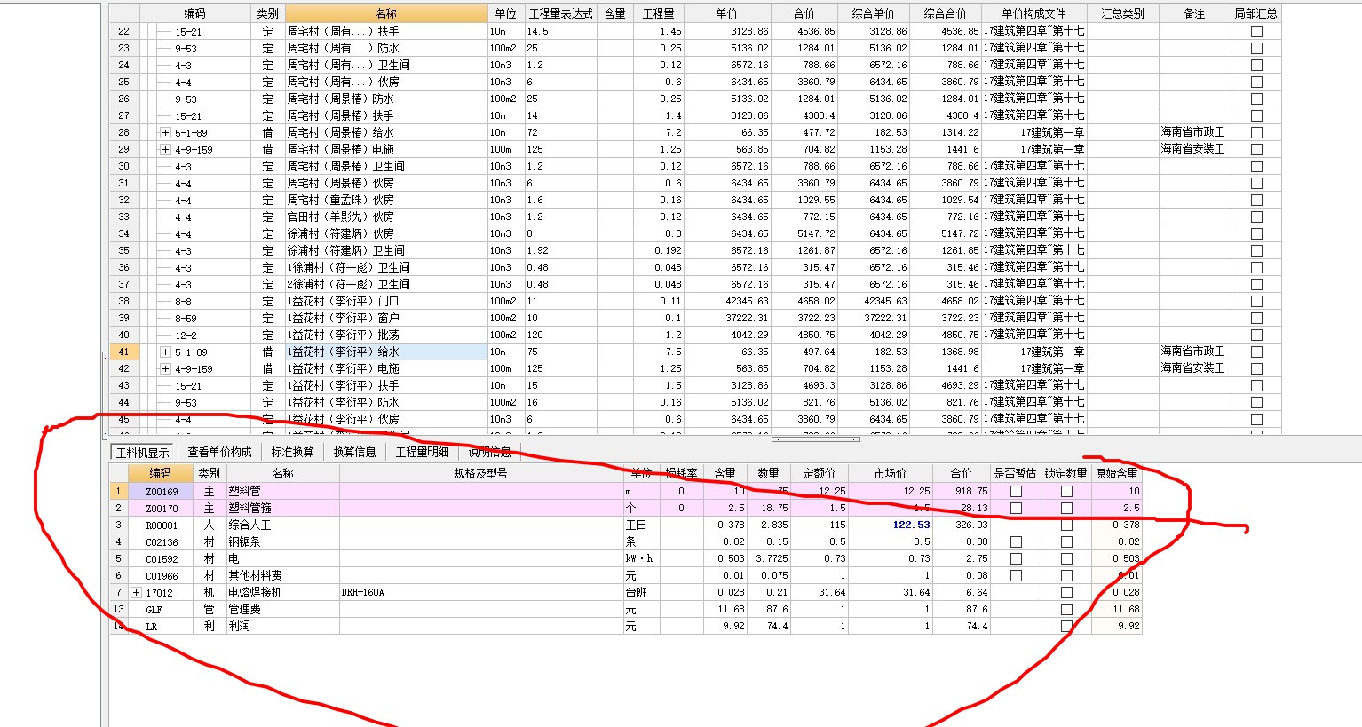The image size is (1362, 727).
Task: Select row 33 cell 官田村（羊影先）伙房
Action: [386, 217]
